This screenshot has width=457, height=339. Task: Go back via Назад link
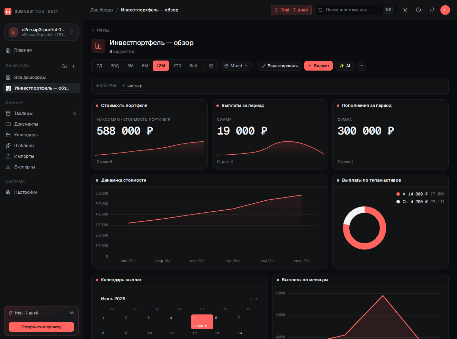coord(100,30)
